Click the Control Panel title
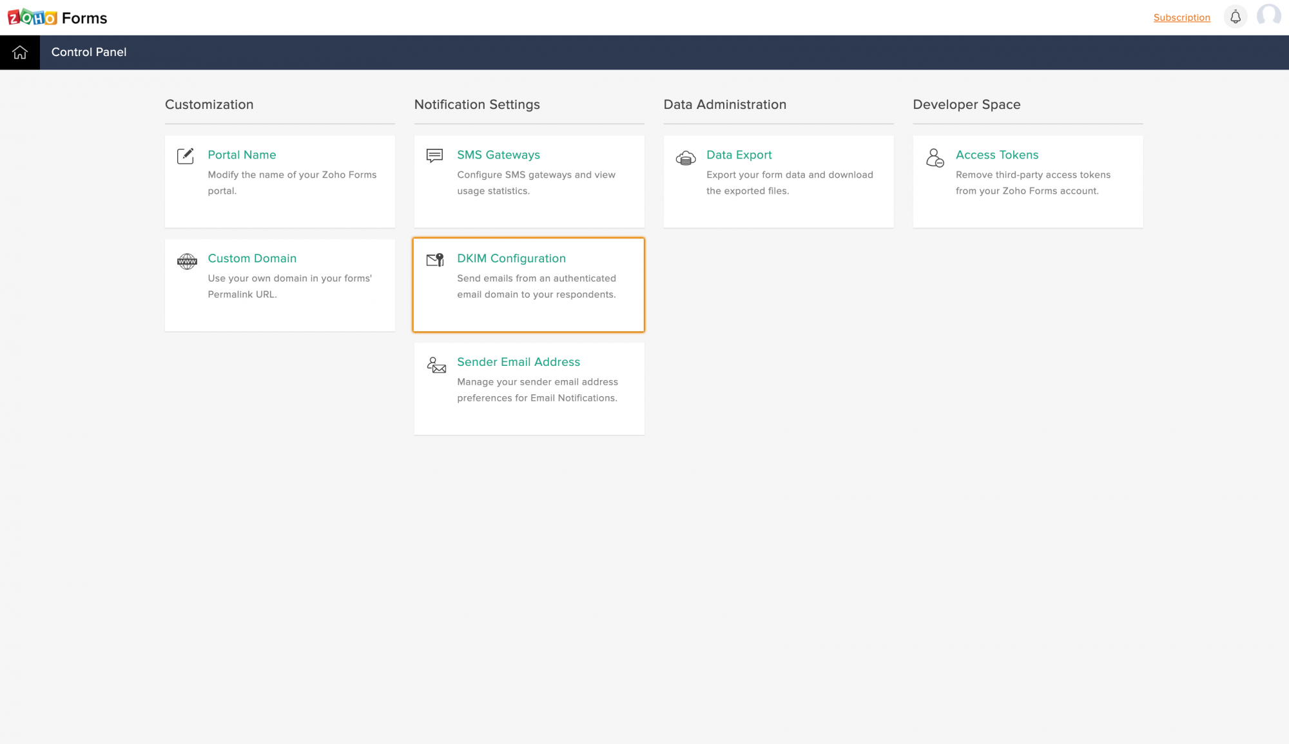Image resolution: width=1289 pixels, height=744 pixels. (x=89, y=52)
